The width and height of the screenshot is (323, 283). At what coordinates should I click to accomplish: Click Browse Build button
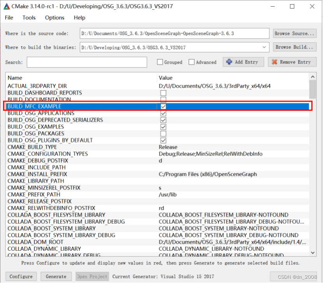(295, 47)
